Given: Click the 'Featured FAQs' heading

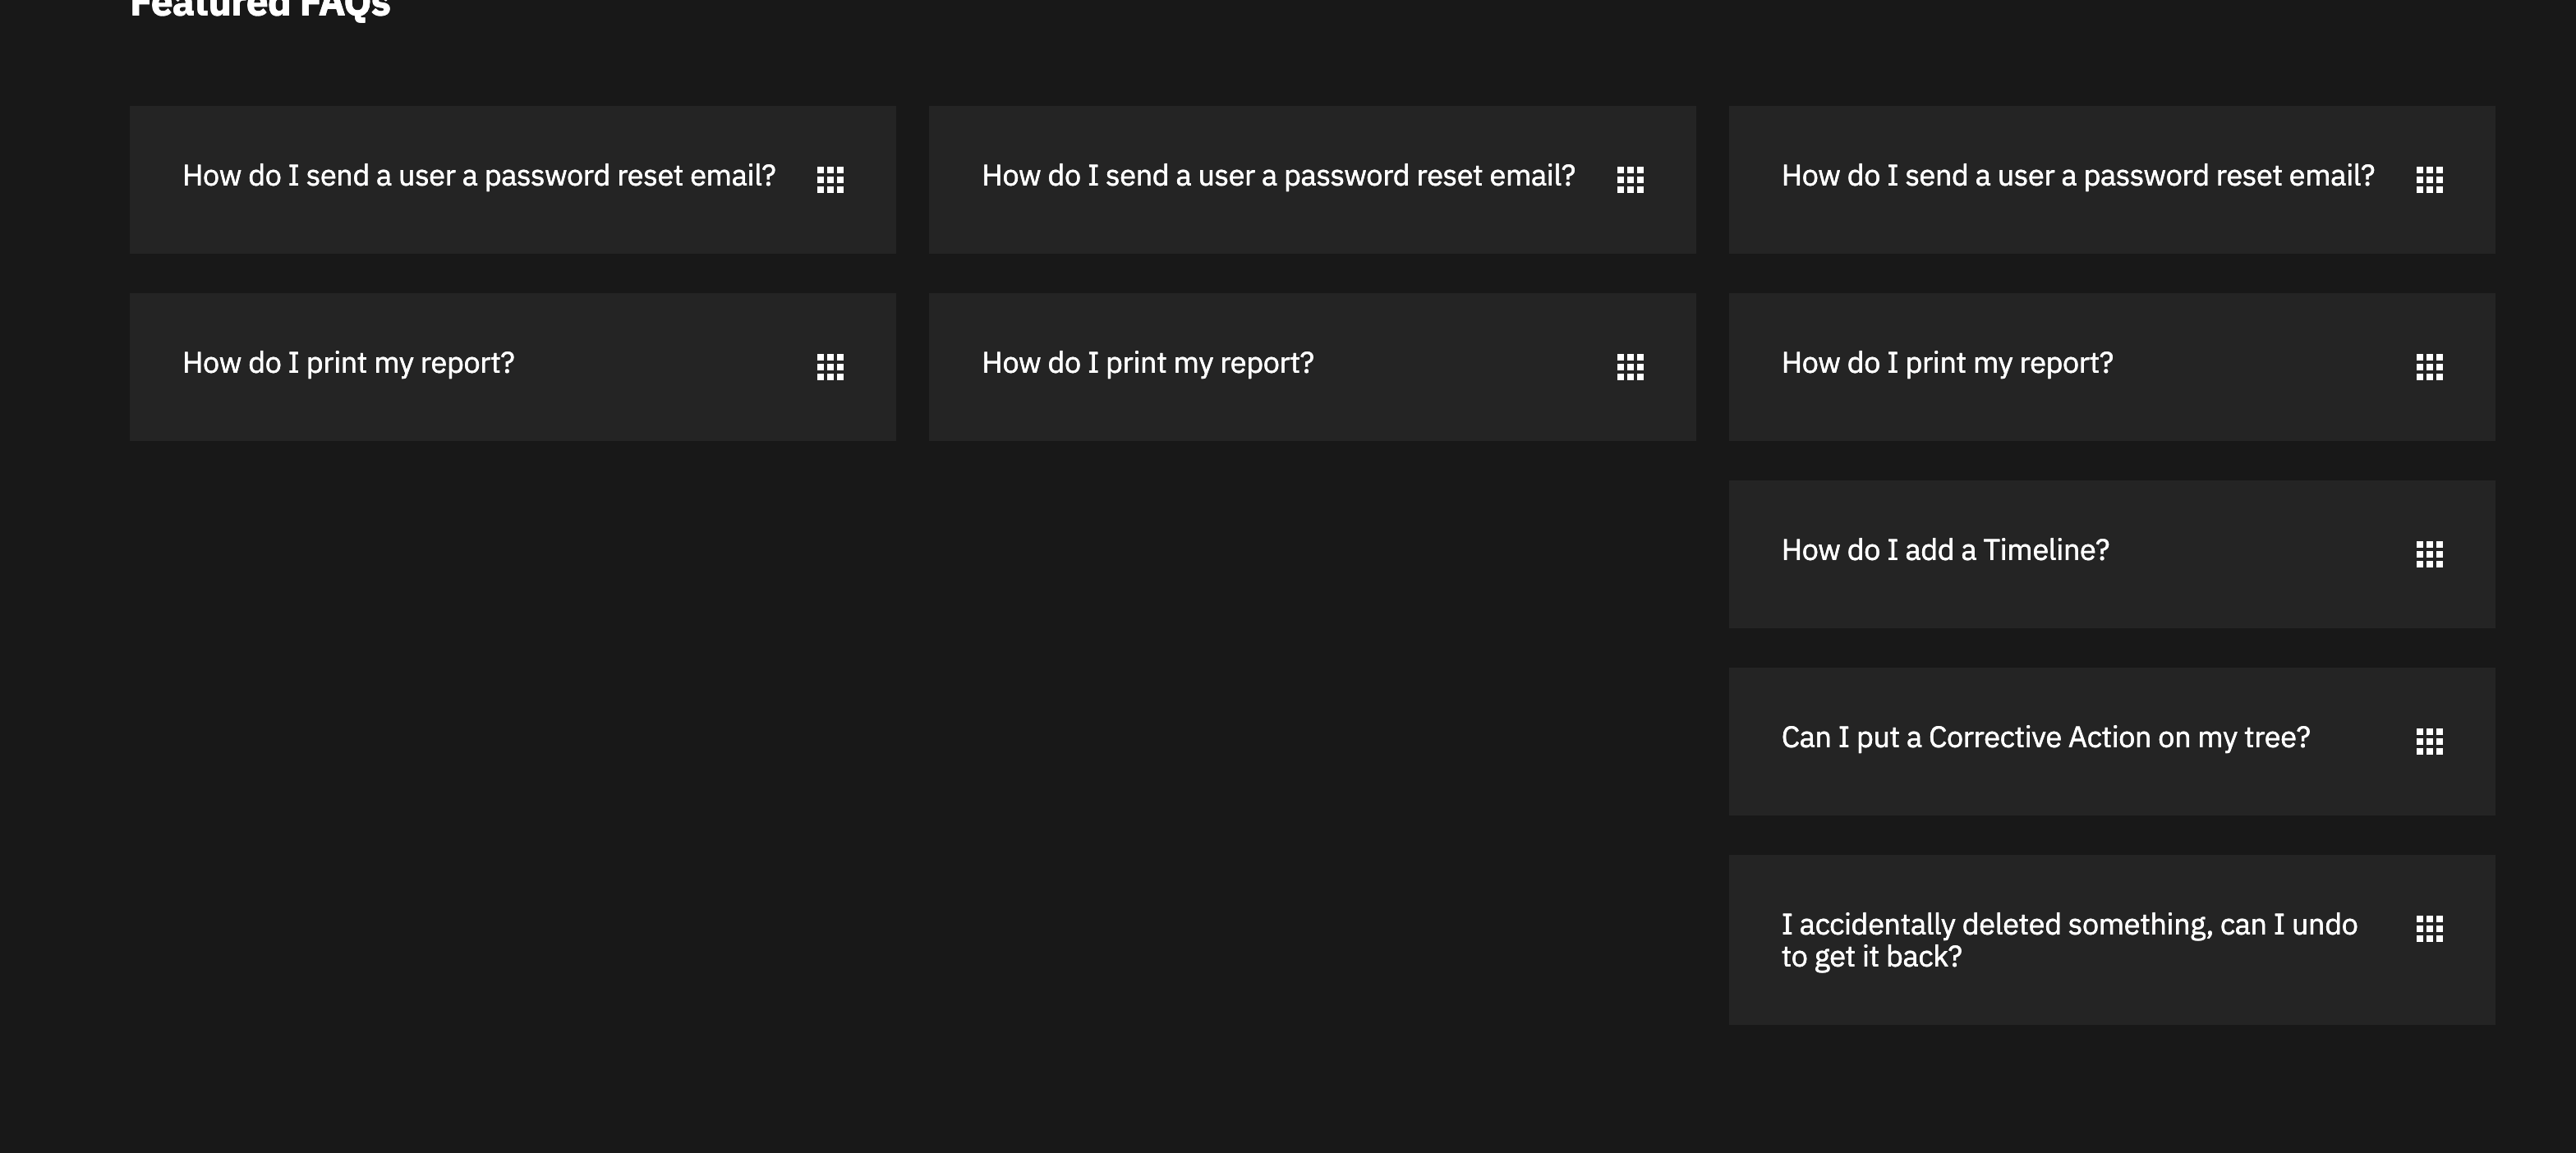Looking at the screenshot, I should (260, 8).
